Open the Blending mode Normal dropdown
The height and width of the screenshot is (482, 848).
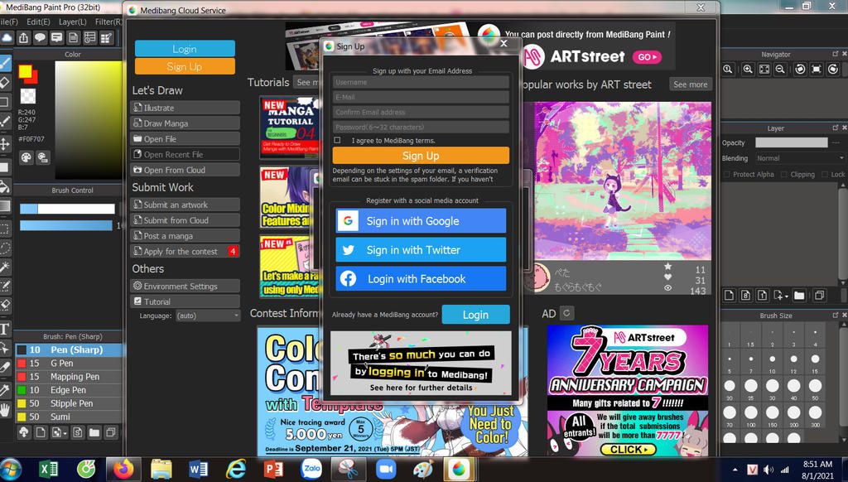(x=799, y=158)
